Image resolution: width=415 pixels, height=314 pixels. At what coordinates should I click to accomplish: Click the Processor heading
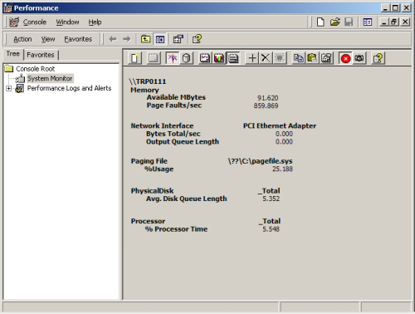tap(148, 221)
